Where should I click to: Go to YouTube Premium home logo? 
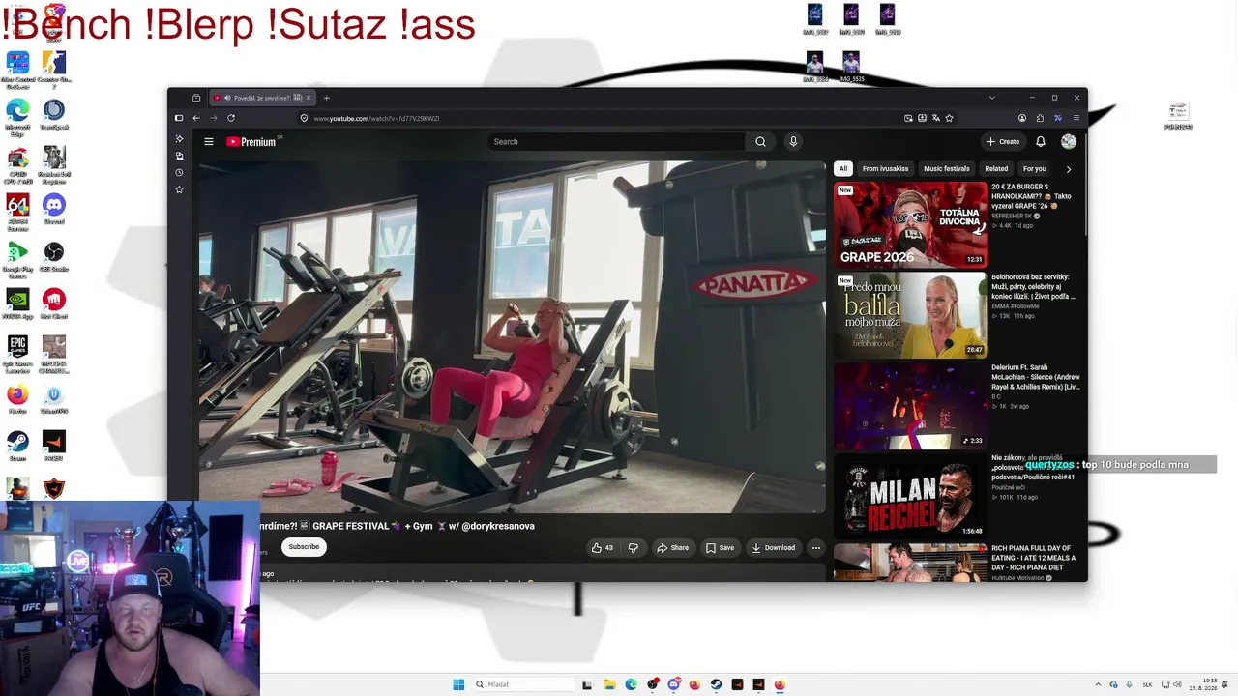click(251, 142)
